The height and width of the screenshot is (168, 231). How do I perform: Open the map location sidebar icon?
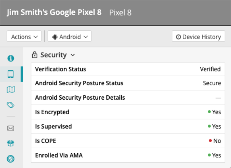tap(11, 90)
